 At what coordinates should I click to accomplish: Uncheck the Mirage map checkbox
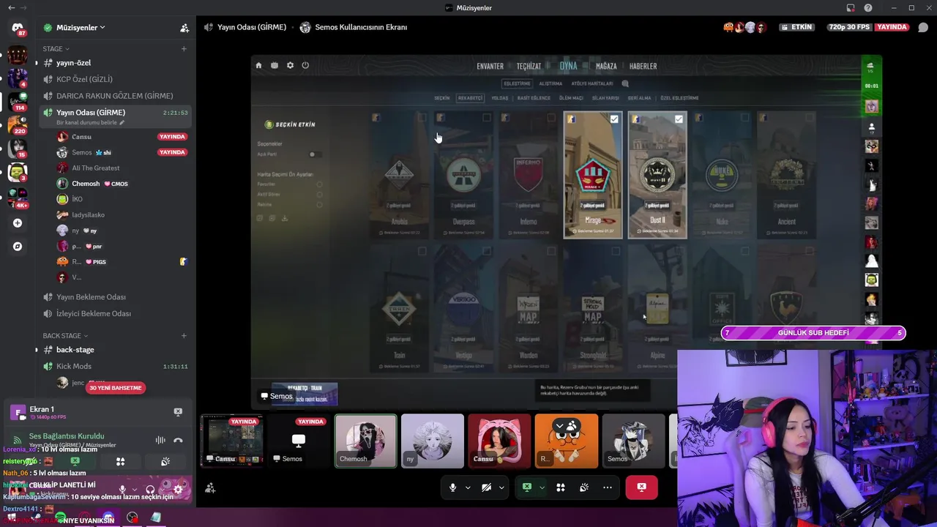(x=614, y=119)
